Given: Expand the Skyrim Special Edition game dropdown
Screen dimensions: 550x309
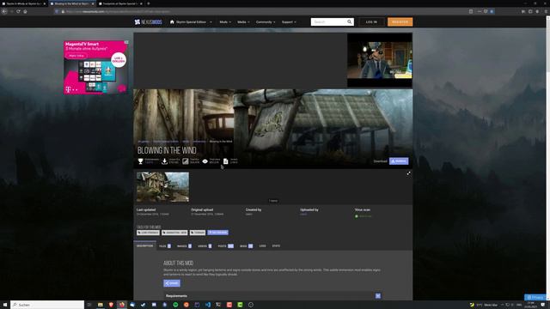Looking at the screenshot, I should (211, 22).
